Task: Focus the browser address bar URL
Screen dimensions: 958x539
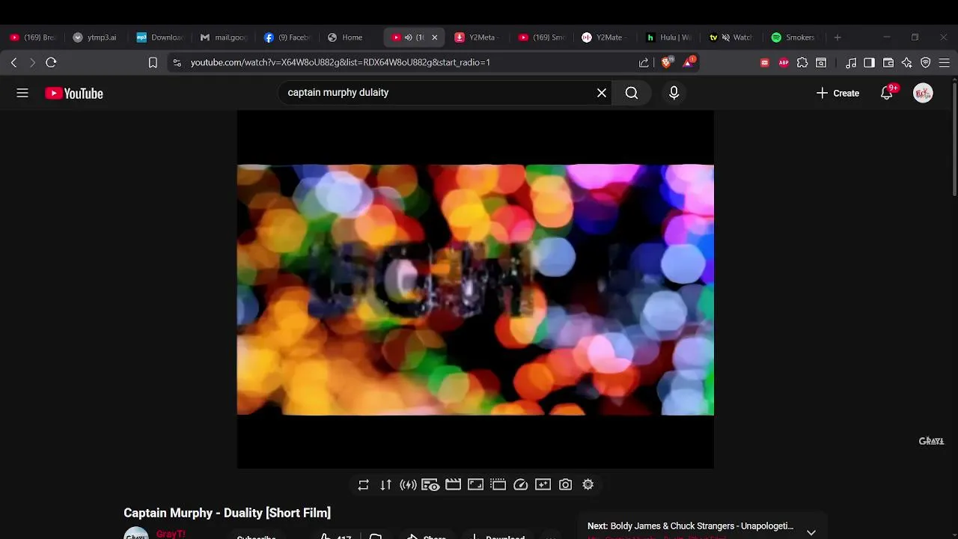Action: coord(341,63)
